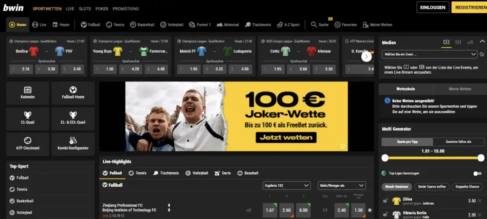Click Jetzt wetten on Joker-Wette banner
Screen dimensions: 487x219
click(286, 137)
